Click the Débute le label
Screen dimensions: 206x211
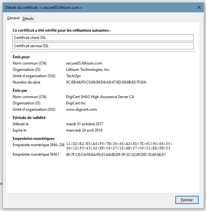point(21,124)
